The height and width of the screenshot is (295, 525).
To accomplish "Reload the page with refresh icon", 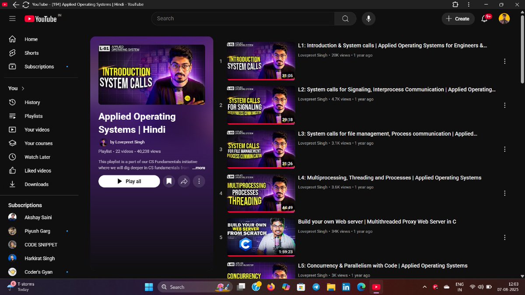I will [26, 4].
